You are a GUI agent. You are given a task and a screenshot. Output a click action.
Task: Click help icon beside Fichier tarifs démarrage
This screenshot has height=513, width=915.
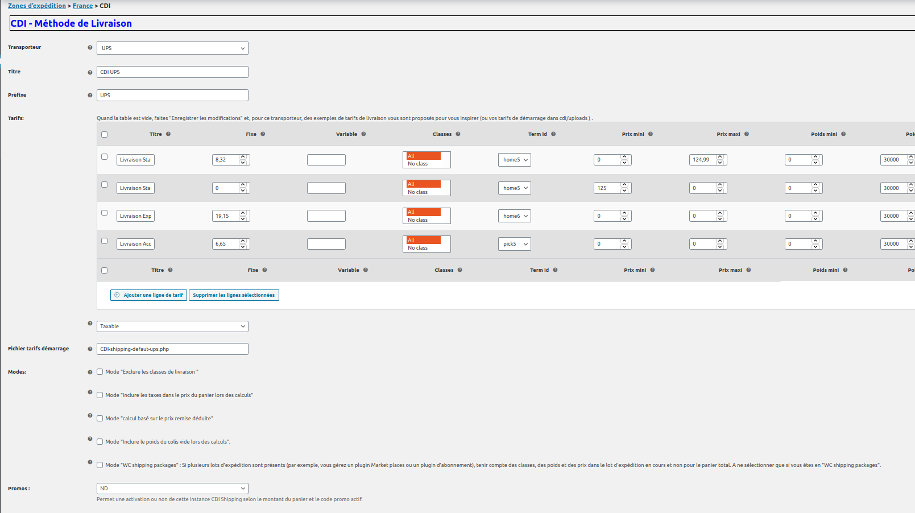click(90, 349)
